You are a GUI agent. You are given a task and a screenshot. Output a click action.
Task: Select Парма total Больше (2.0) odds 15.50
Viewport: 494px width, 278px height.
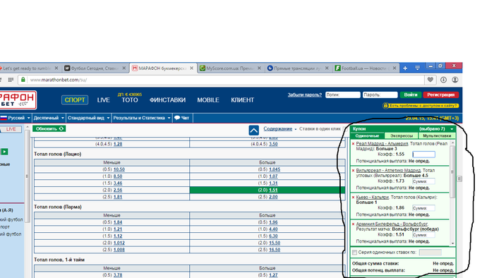pyautogui.click(x=275, y=243)
